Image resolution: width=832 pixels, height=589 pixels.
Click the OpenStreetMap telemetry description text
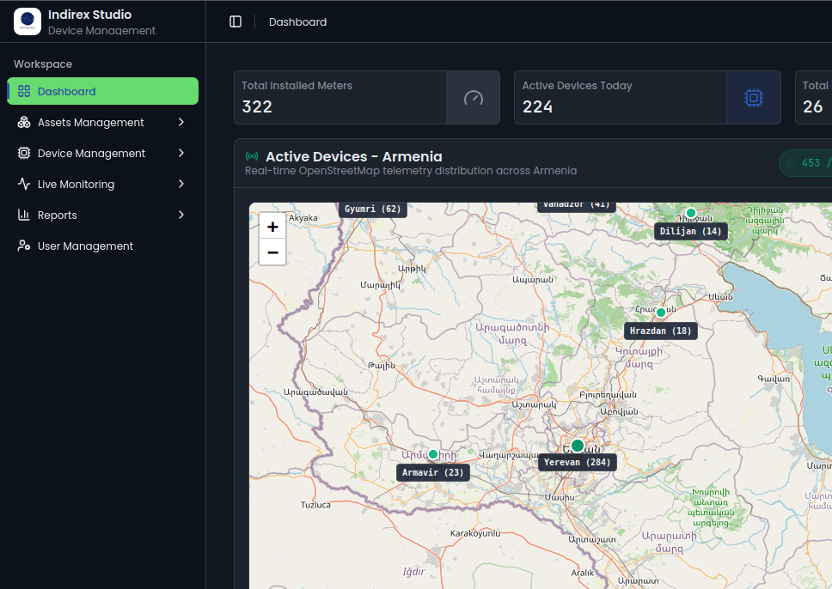point(411,171)
